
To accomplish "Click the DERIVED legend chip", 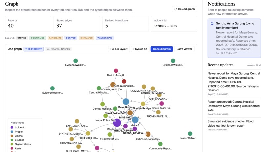I will click(x=71, y=38).
